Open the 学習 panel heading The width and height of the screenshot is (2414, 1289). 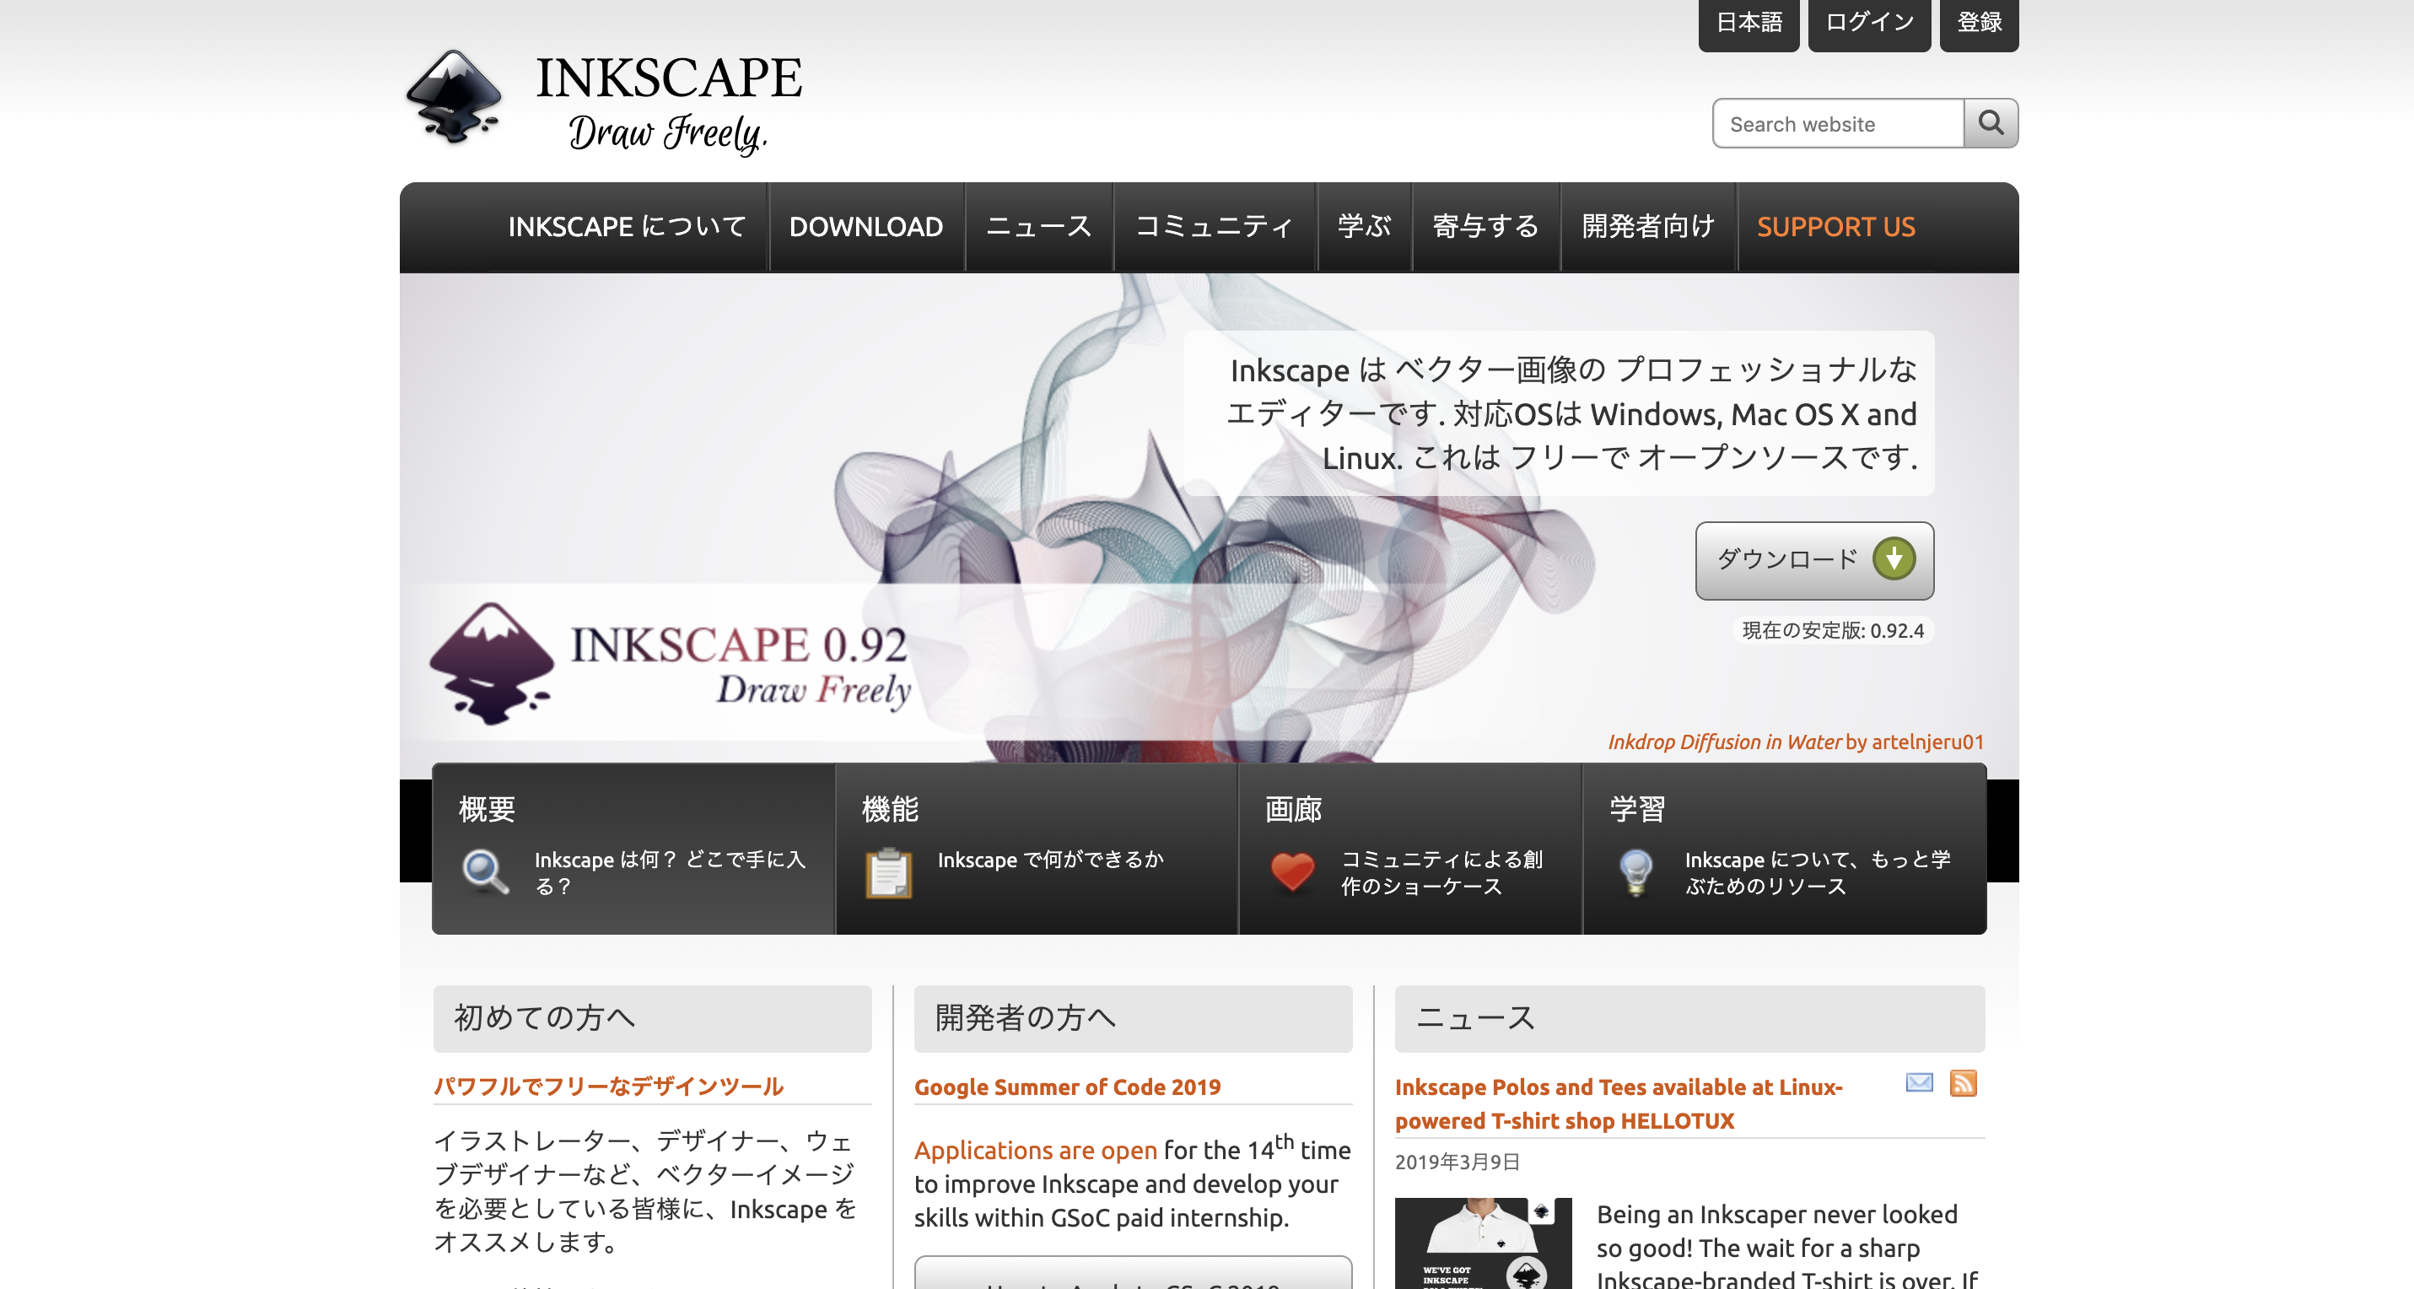[x=1637, y=808]
